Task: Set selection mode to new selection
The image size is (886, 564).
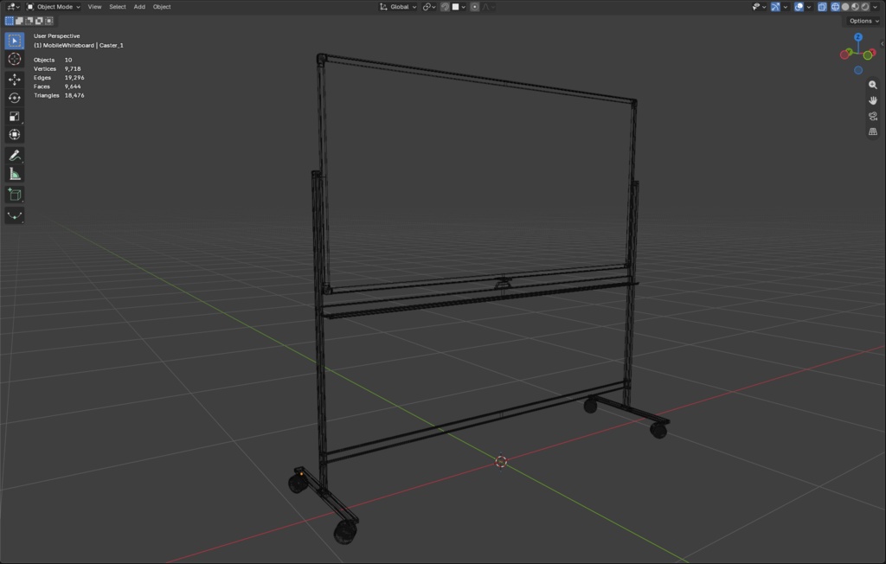Action: click(x=9, y=21)
